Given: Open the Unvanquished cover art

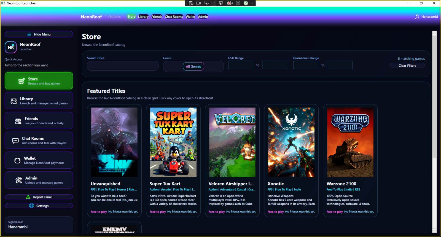Looking at the screenshot, I should click(x=114, y=142).
